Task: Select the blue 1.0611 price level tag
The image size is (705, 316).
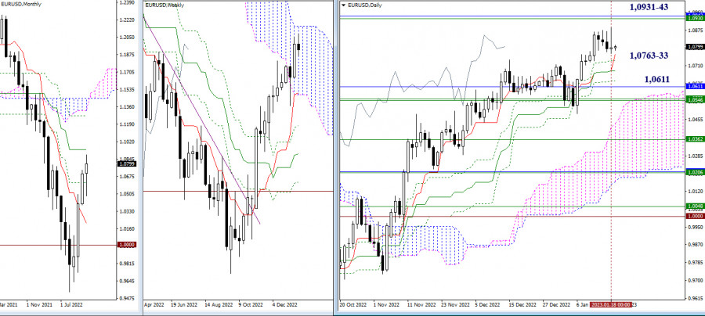Action: tap(693, 85)
